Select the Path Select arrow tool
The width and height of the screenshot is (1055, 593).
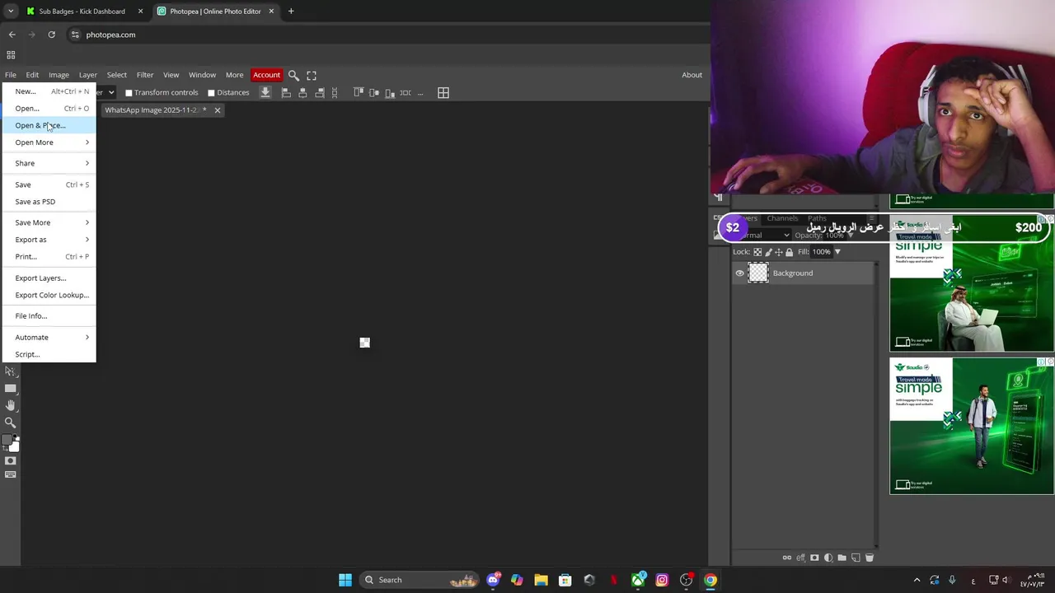(10, 371)
